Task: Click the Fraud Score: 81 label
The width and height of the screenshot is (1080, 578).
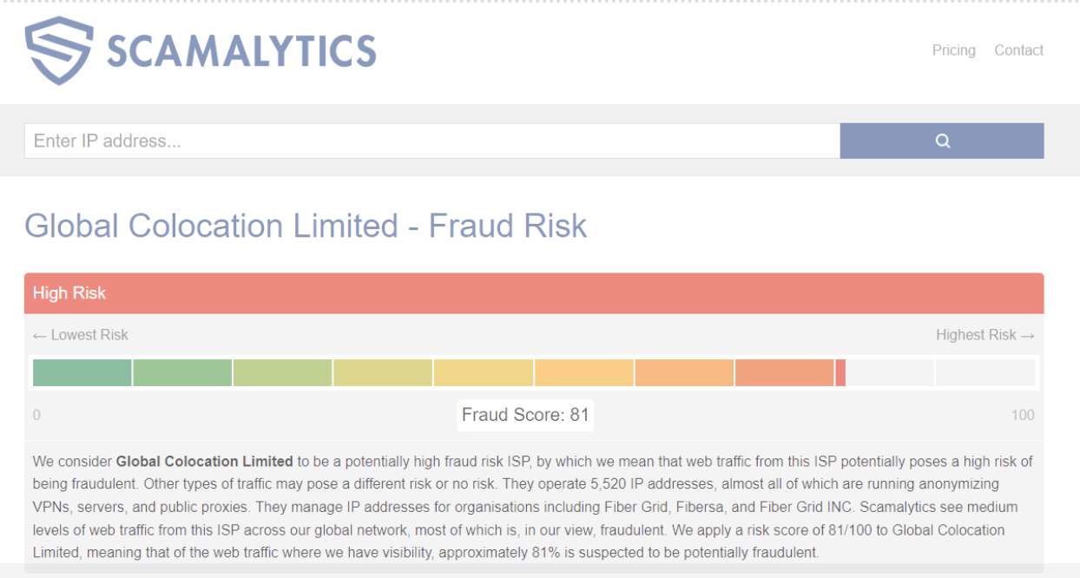Action: [525, 415]
